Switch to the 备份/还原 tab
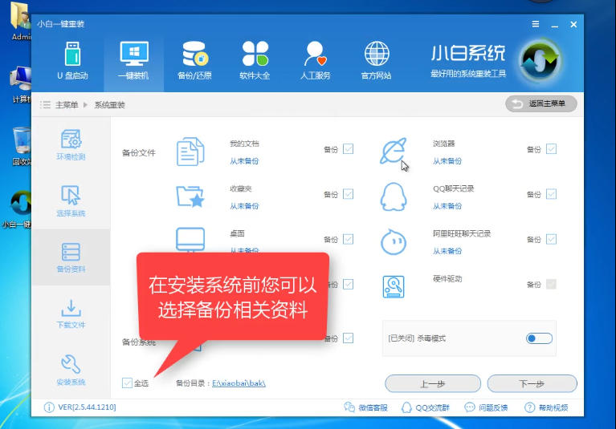This screenshot has height=429, width=616. [194, 61]
